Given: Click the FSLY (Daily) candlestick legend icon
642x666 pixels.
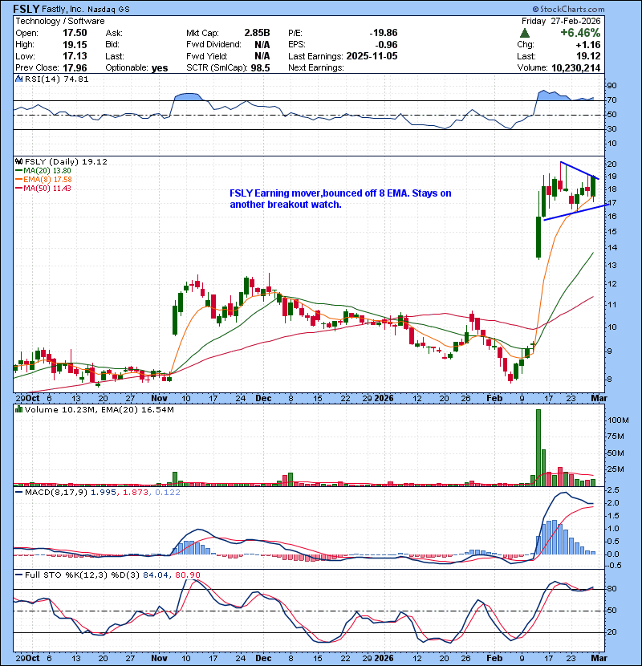Looking at the screenshot, I should 18,161.
